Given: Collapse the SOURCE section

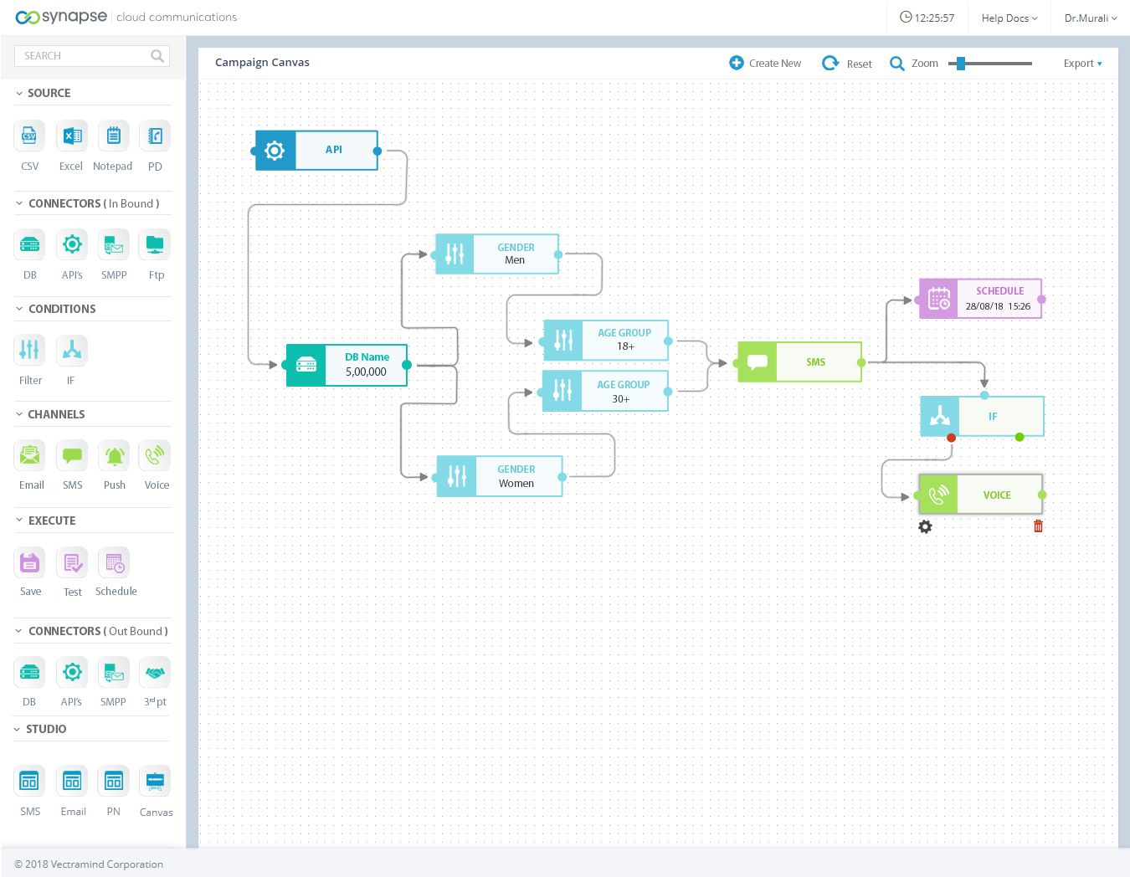Looking at the screenshot, I should pos(19,93).
